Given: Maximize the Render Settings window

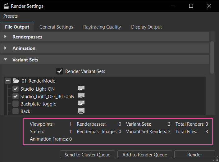Looking at the screenshot, I should click(191, 6).
